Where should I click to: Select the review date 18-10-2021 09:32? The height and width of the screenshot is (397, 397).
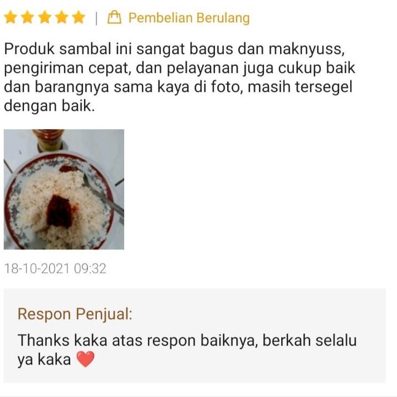coord(55,268)
